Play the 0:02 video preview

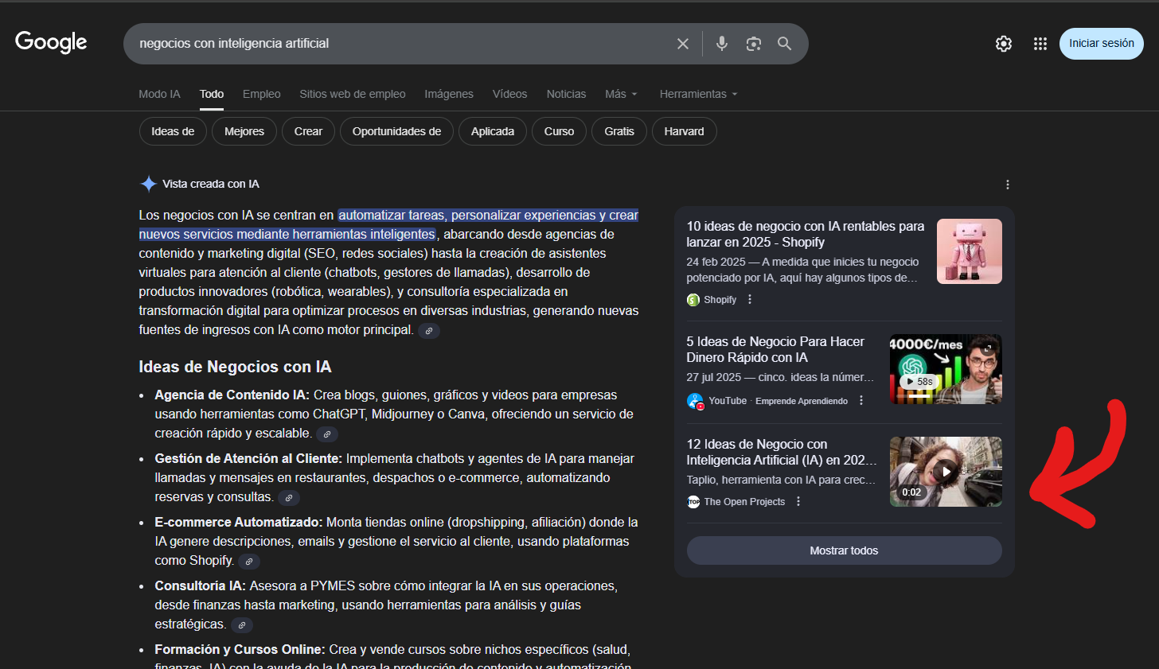point(946,472)
